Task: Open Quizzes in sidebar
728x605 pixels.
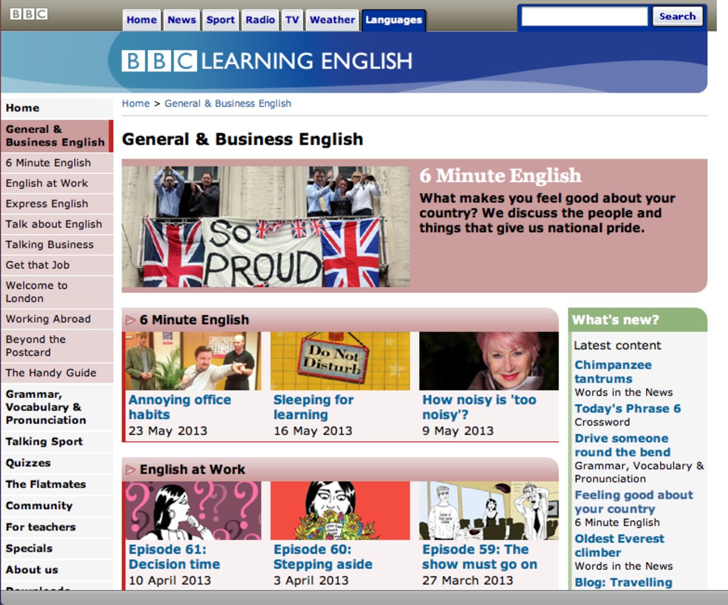Action: coord(57,463)
